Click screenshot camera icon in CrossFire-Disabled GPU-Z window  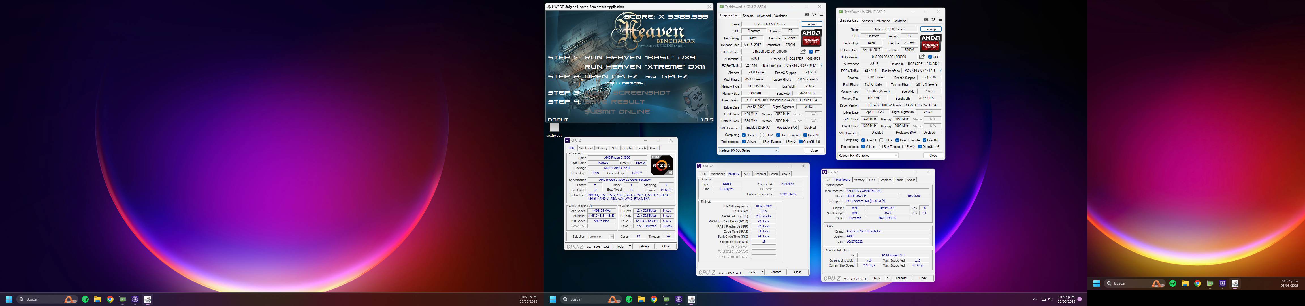click(x=926, y=19)
